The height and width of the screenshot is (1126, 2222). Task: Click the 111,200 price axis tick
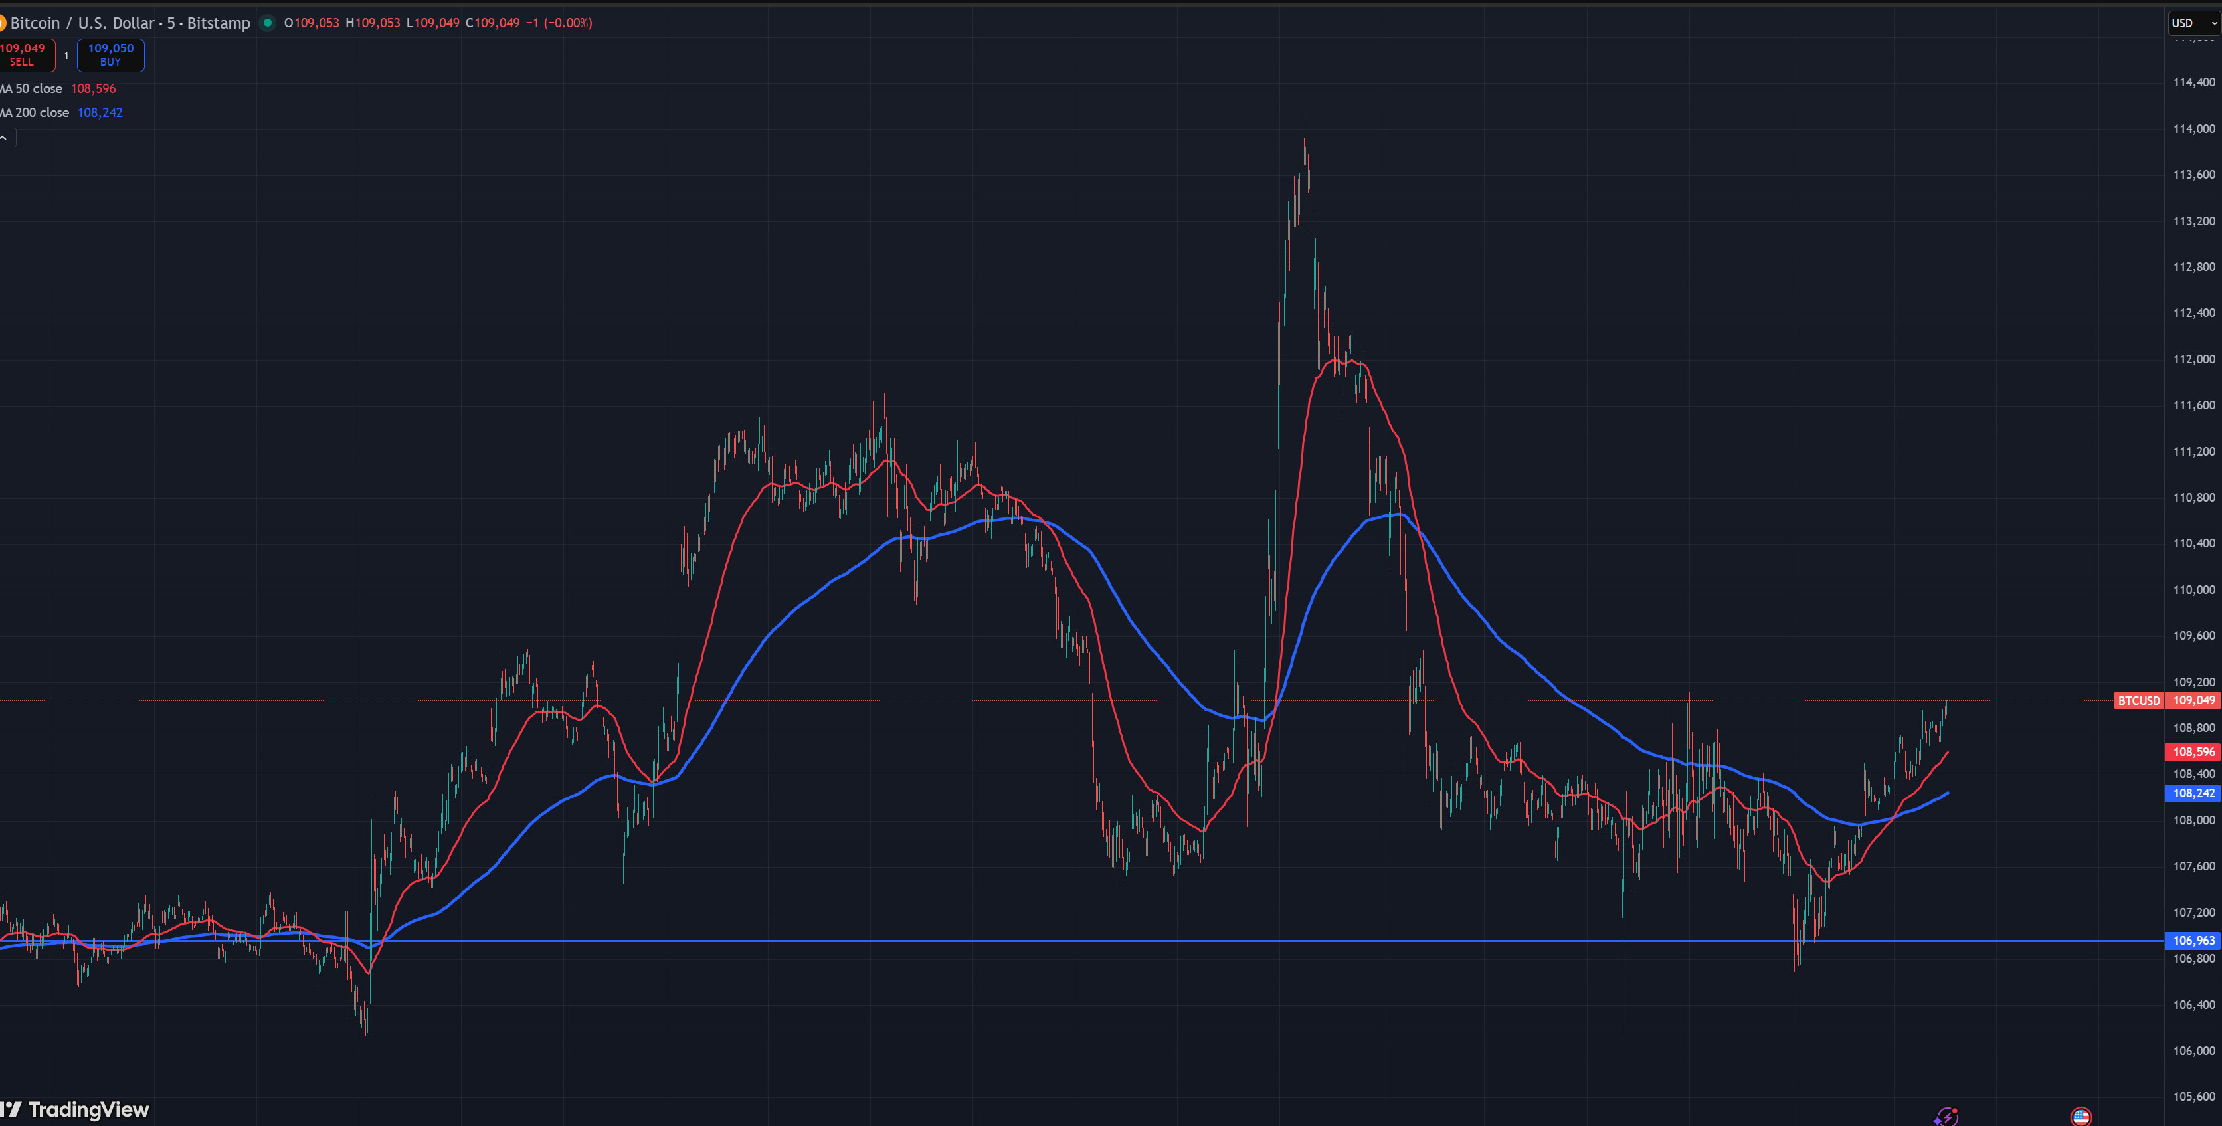coord(2193,451)
